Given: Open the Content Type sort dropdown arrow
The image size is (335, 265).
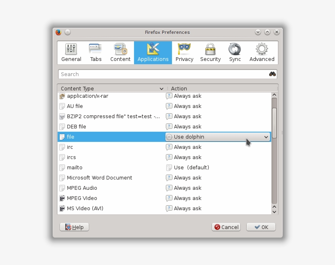Looking at the screenshot, I should pyautogui.click(x=161, y=88).
